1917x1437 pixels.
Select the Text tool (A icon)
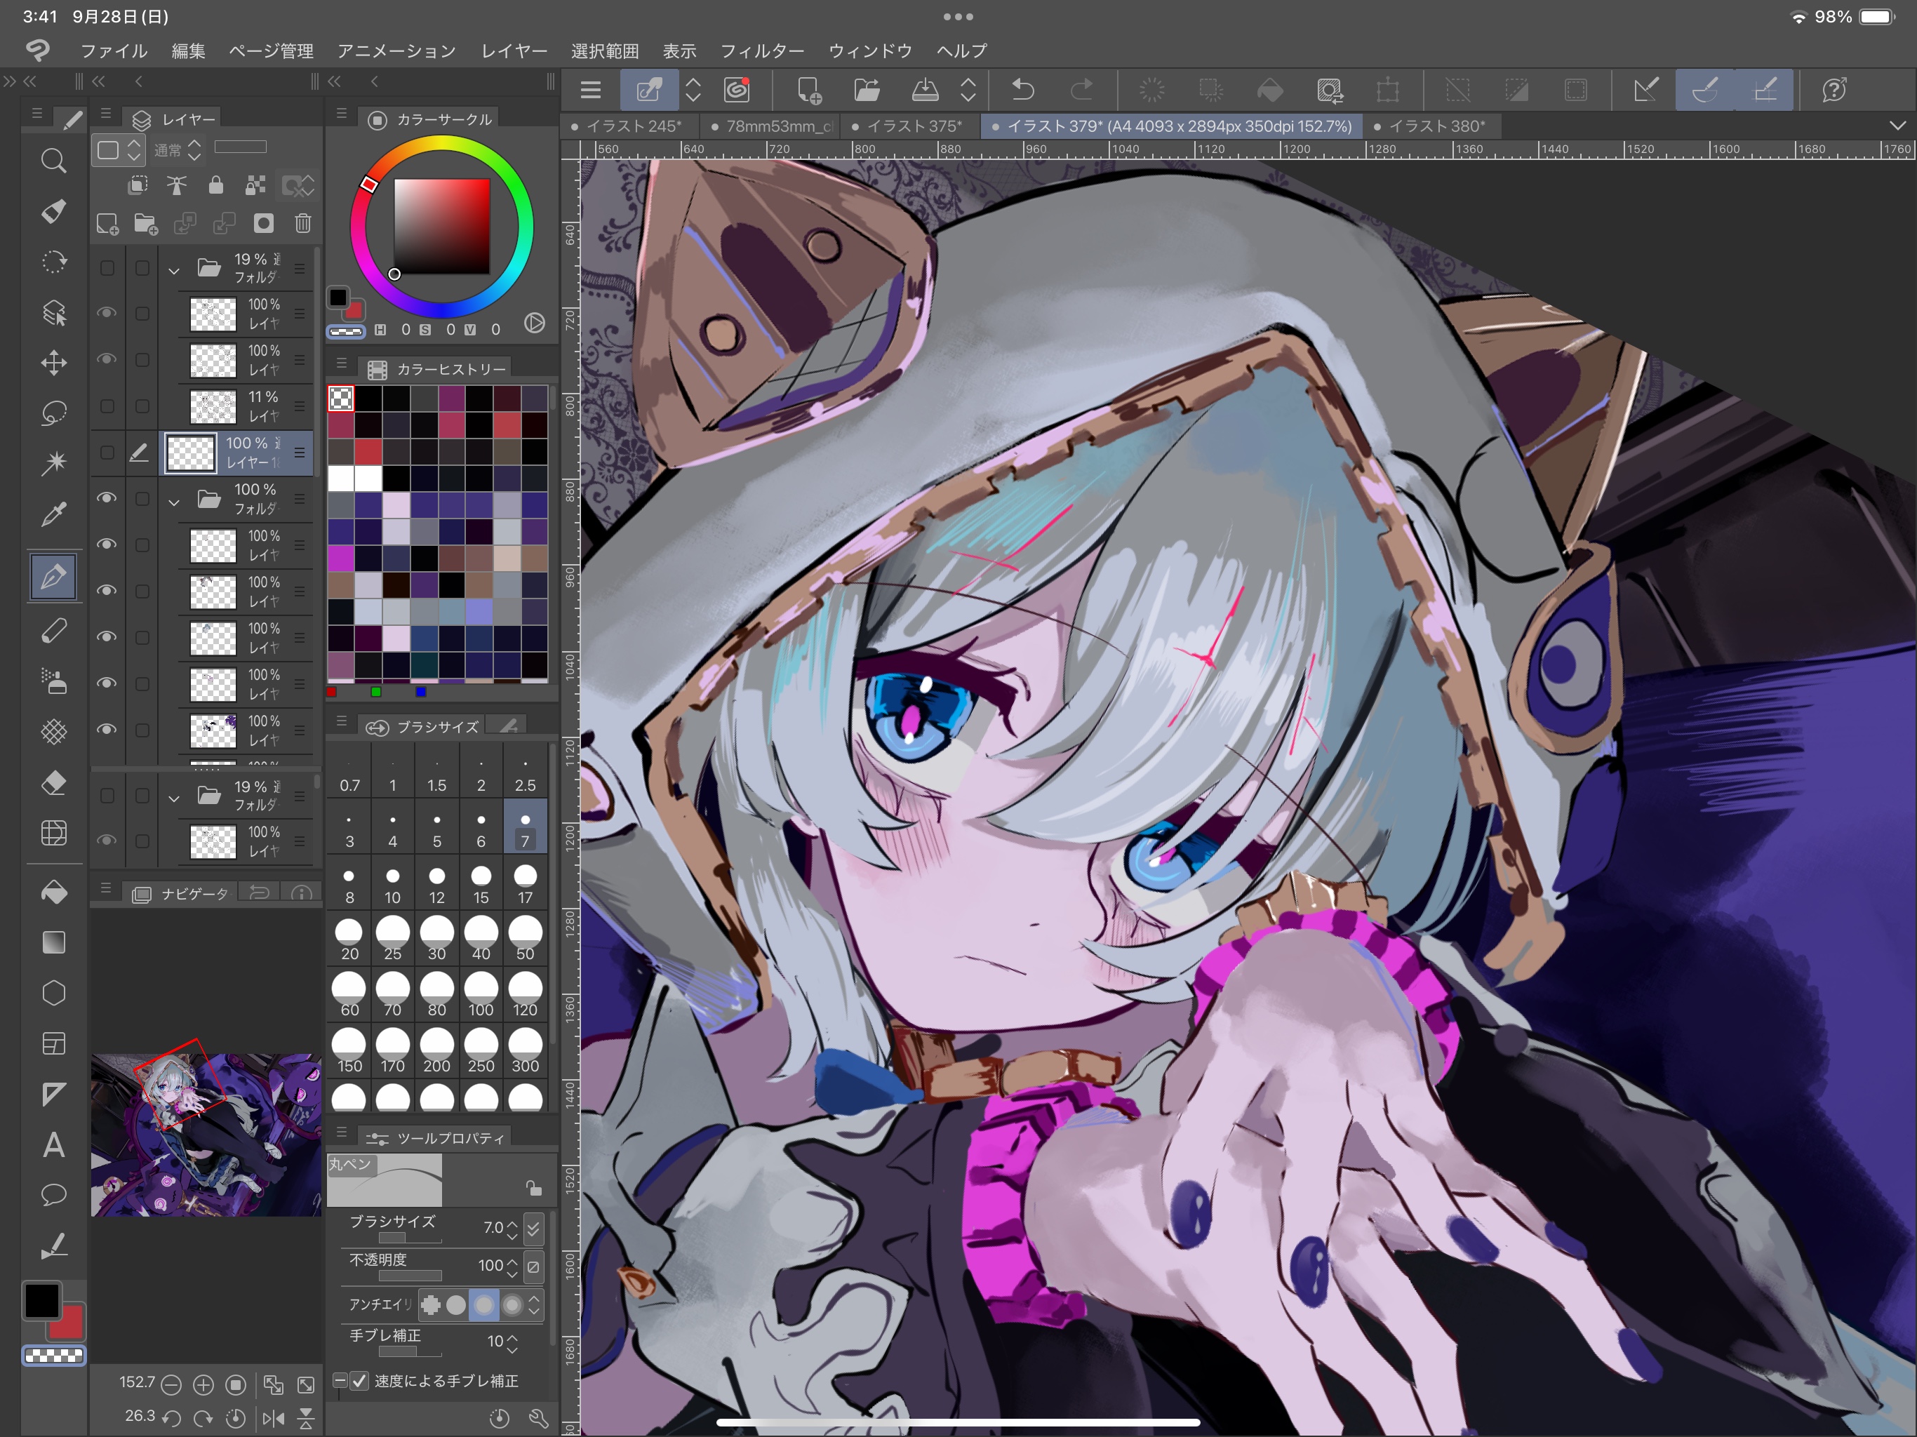click(54, 1145)
